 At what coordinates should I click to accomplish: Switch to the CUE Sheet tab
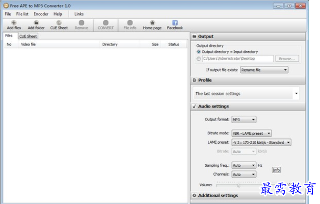point(28,36)
